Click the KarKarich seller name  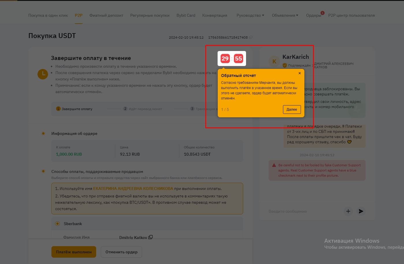tap(295, 57)
